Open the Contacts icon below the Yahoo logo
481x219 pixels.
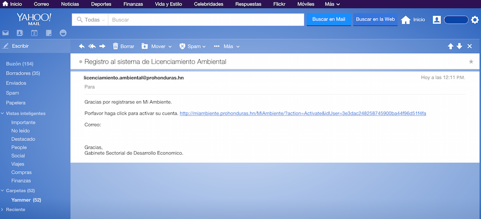click(x=20, y=33)
